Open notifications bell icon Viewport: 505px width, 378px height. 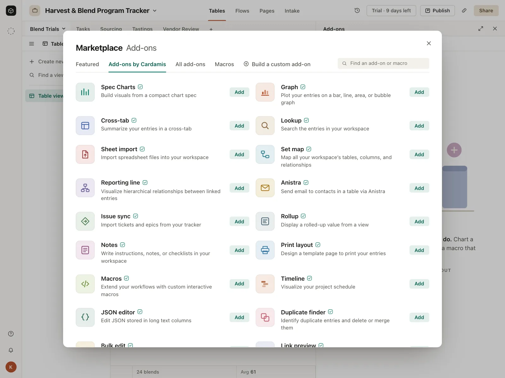(11, 350)
